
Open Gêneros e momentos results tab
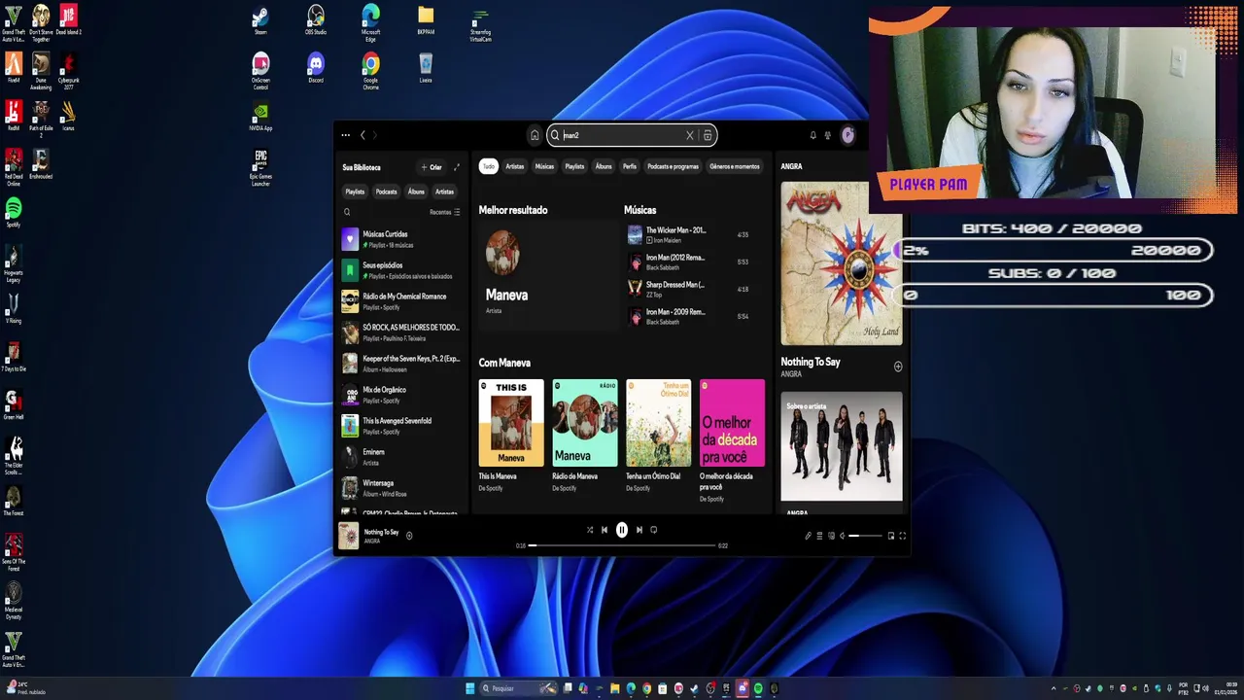point(735,166)
